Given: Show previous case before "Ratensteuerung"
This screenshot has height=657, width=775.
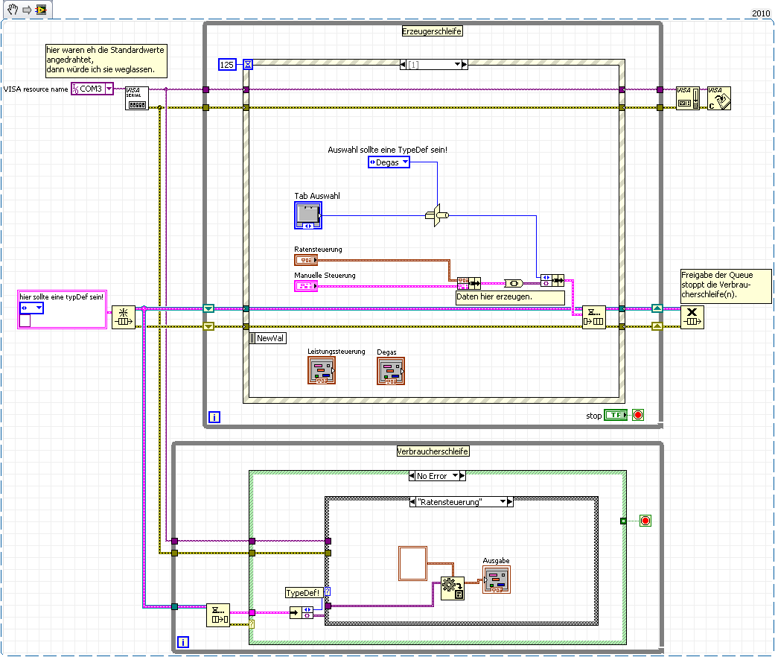Looking at the screenshot, I should [412, 502].
